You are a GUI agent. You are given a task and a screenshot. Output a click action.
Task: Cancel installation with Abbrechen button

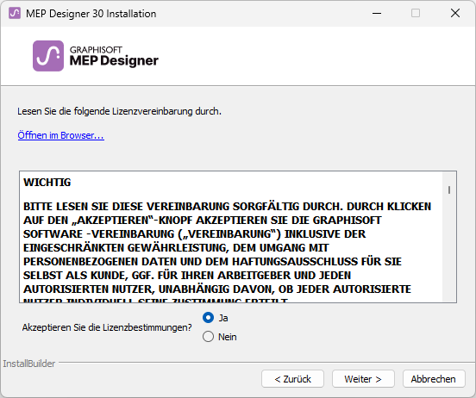click(x=434, y=378)
